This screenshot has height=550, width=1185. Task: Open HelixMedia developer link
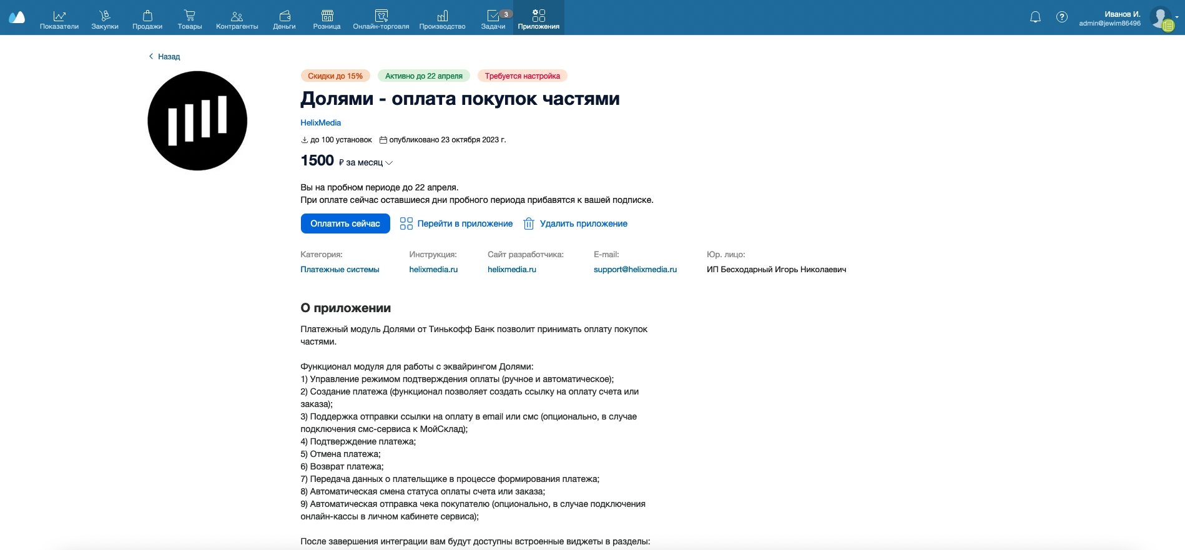pos(321,123)
